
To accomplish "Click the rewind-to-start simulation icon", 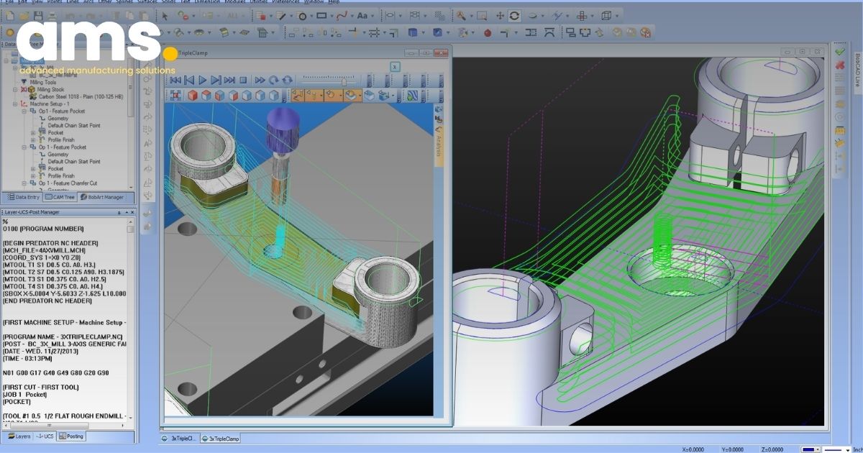I will coord(175,79).
